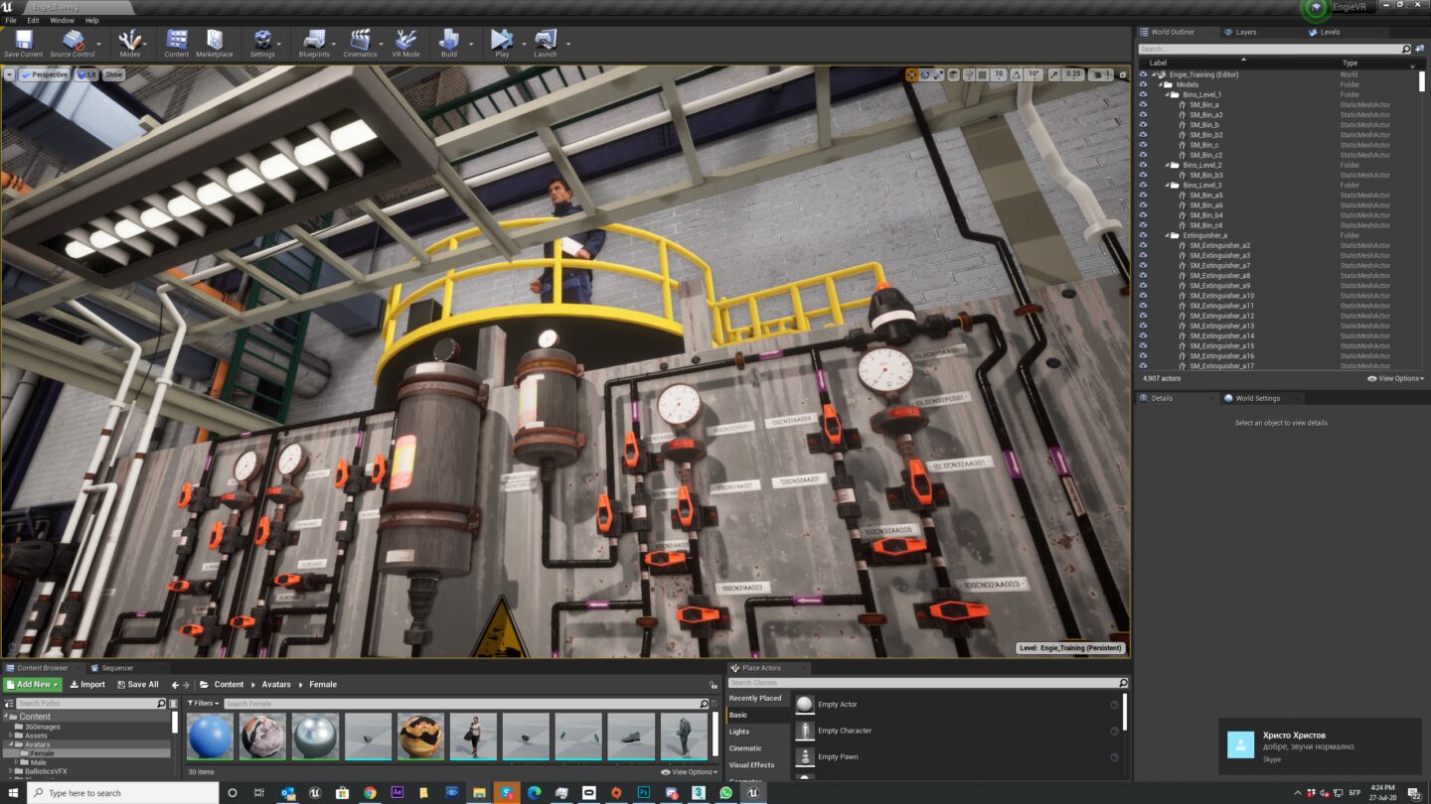Click the Add New button
Viewport: 1431px width, 804px height.
(33, 685)
